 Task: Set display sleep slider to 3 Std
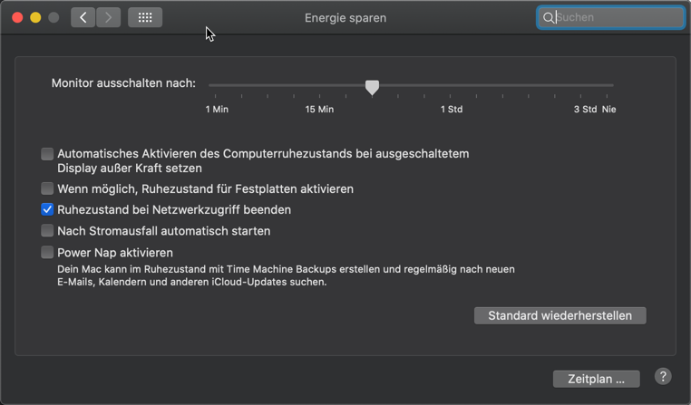585,86
